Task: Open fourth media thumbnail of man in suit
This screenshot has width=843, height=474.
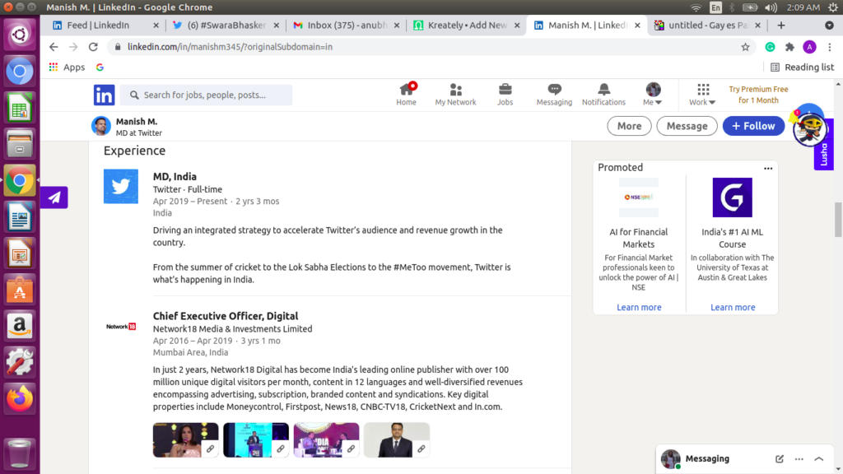Action: point(397,440)
